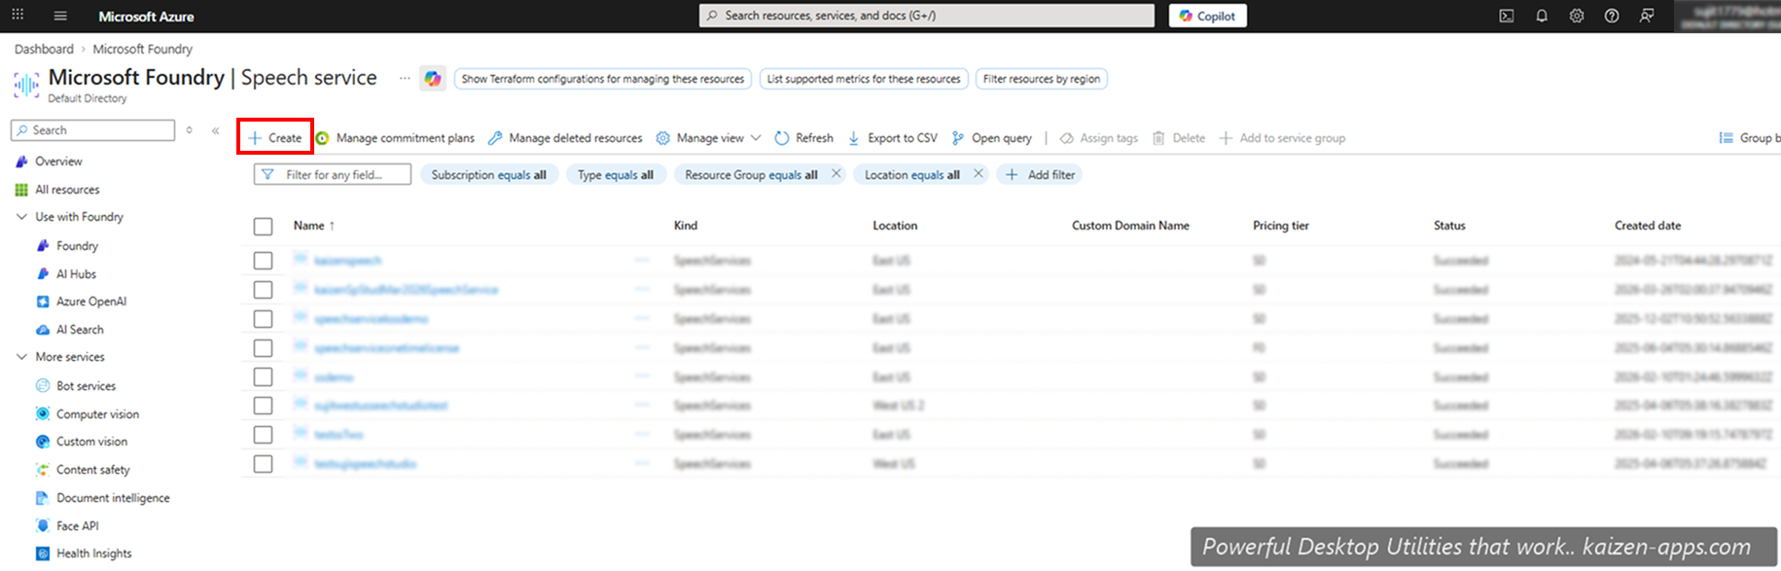Show Terraform configurations suggestion
The width and height of the screenshot is (1781, 571).
pos(602,79)
